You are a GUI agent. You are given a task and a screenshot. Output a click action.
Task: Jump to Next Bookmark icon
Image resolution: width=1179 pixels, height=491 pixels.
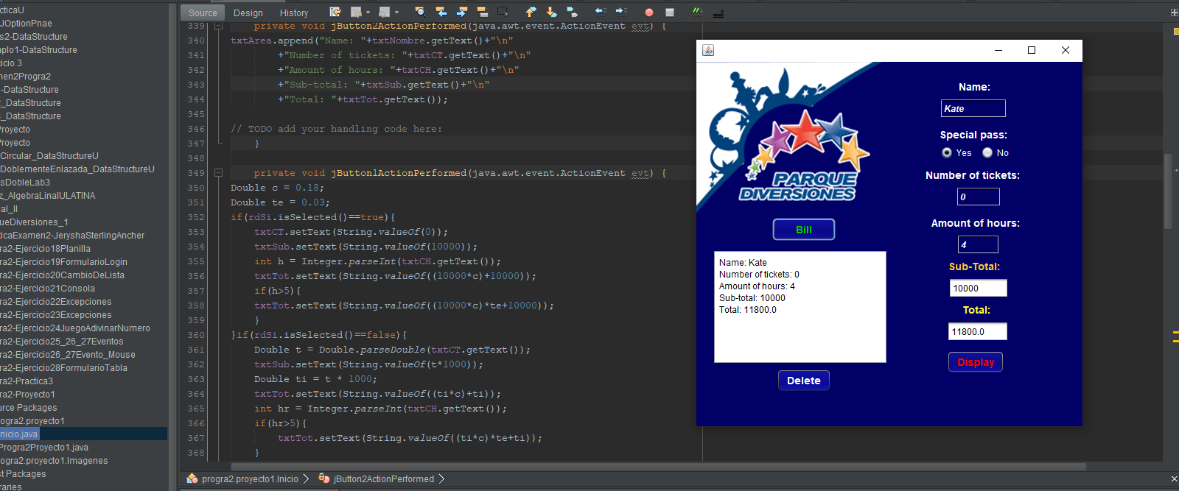551,12
